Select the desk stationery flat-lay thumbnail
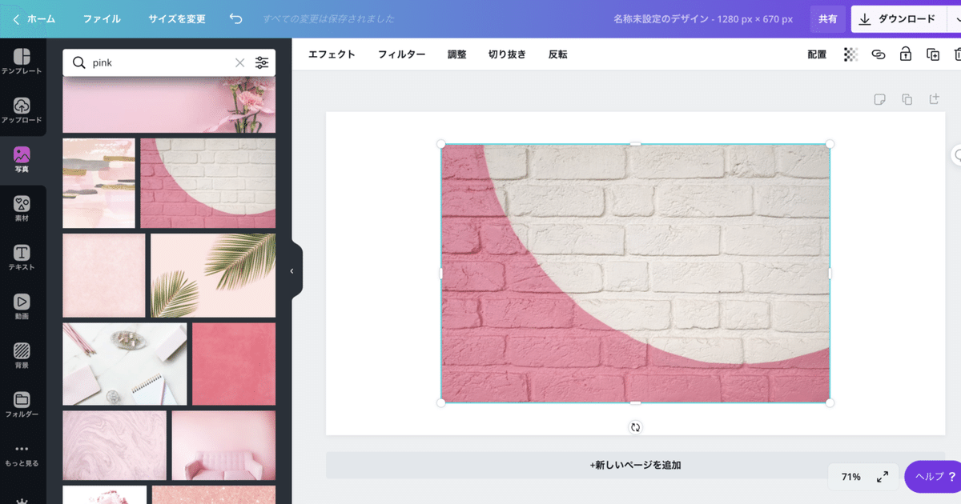The height and width of the screenshot is (504, 961). pyautogui.click(x=125, y=364)
